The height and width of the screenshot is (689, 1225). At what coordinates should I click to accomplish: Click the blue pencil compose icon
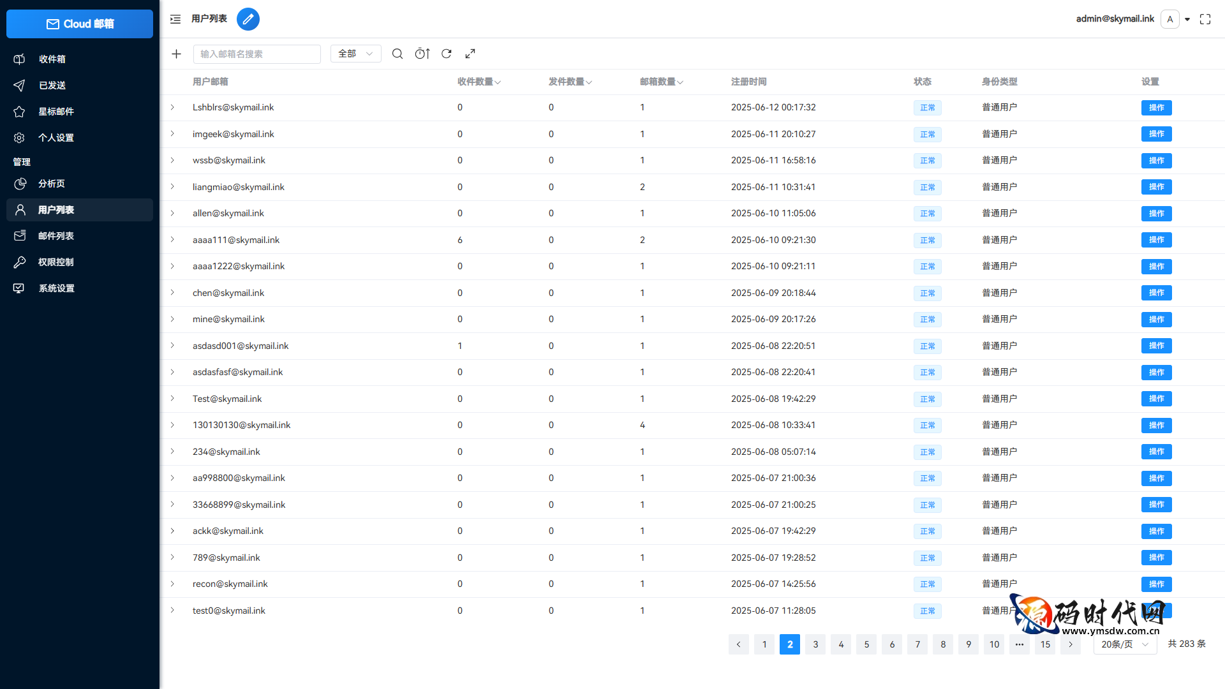(248, 19)
